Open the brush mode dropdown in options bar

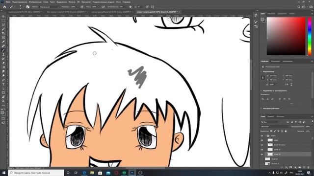point(49,7)
